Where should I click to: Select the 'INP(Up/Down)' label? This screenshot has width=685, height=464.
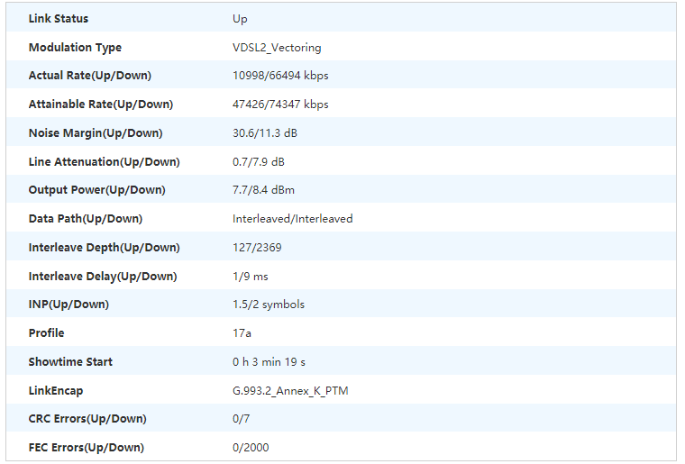point(68,305)
